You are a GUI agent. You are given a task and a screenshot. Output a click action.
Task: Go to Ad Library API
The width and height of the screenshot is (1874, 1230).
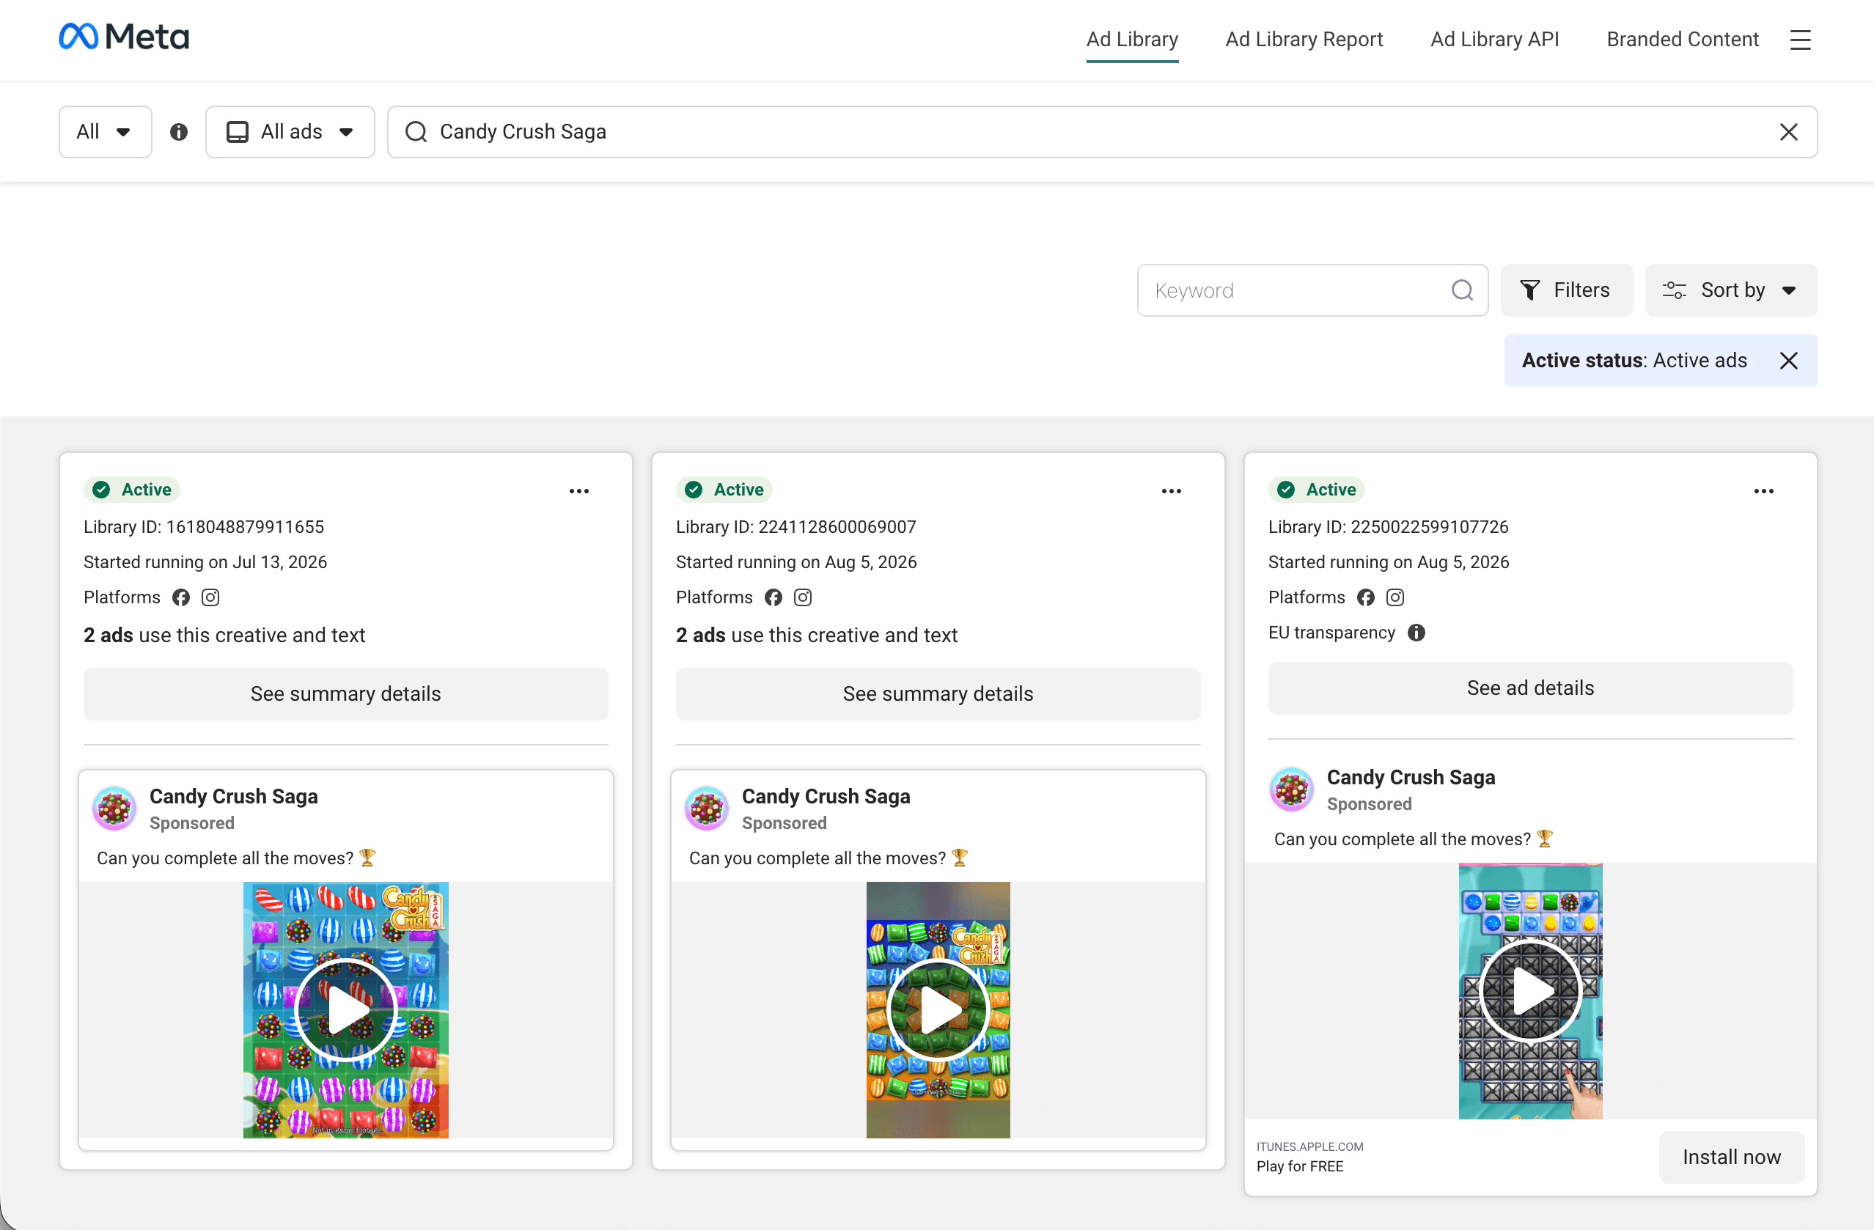[1493, 40]
